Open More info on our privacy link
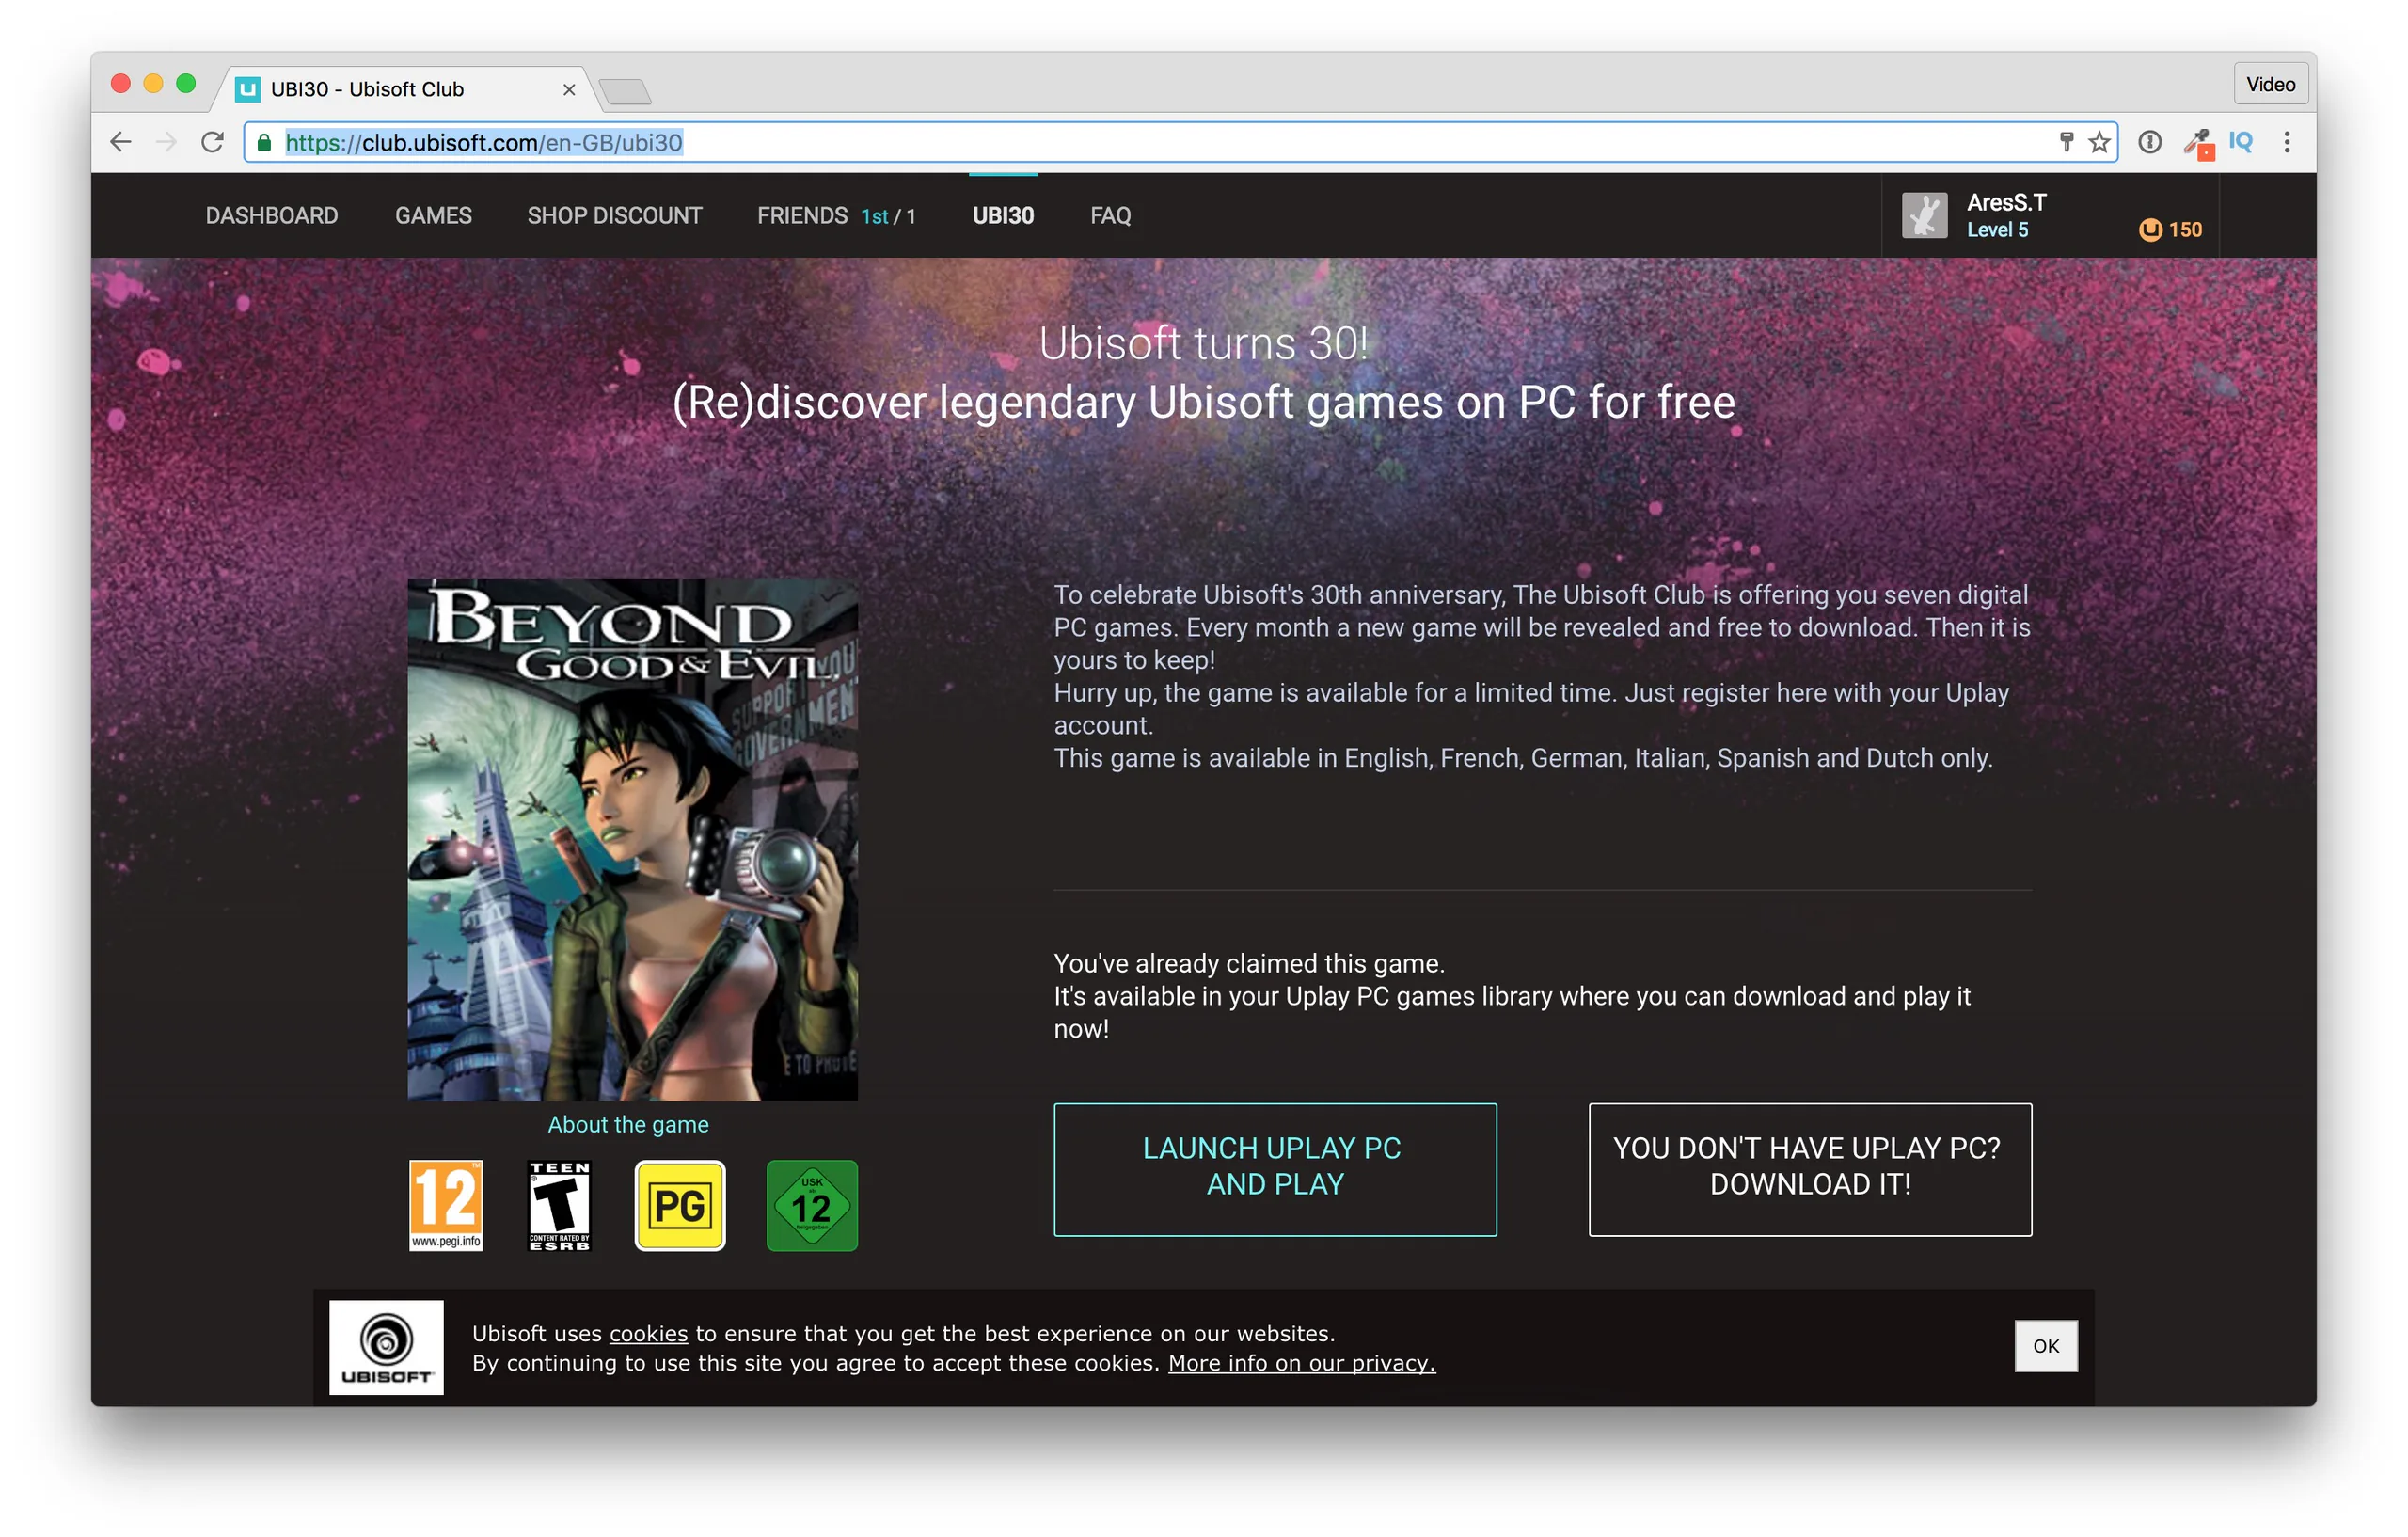The width and height of the screenshot is (2408, 1537). tap(1301, 1363)
